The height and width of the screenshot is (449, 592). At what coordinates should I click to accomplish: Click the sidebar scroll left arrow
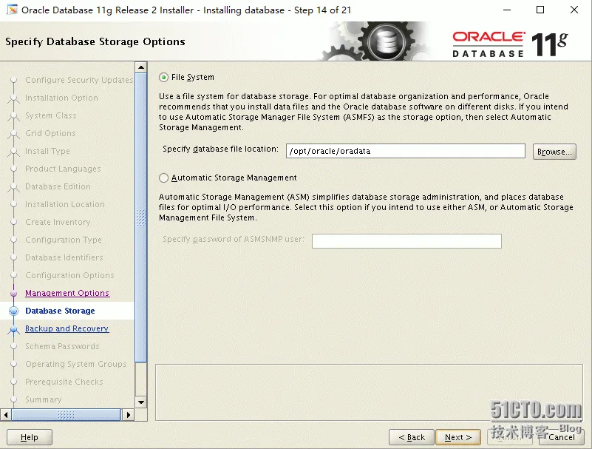6,415
